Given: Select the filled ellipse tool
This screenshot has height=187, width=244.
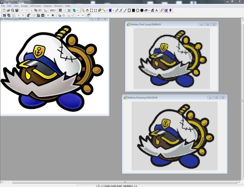Looking at the screenshot, I should click(142, 10).
